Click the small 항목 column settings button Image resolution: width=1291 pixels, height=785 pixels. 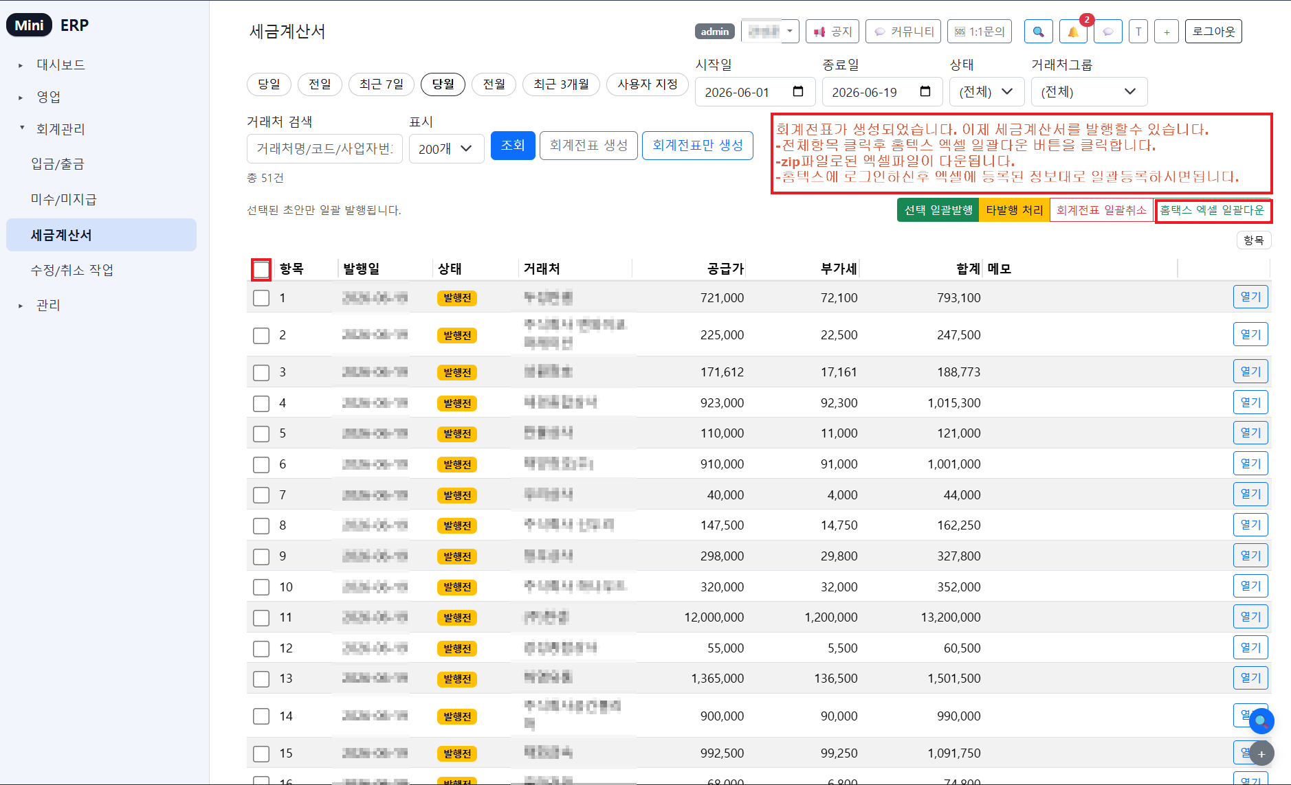click(x=1254, y=240)
